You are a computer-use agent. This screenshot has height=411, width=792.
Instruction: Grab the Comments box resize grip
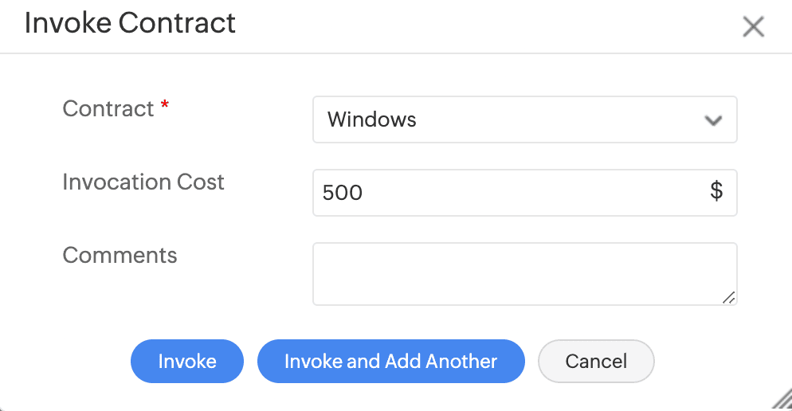click(x=729, y=298)
